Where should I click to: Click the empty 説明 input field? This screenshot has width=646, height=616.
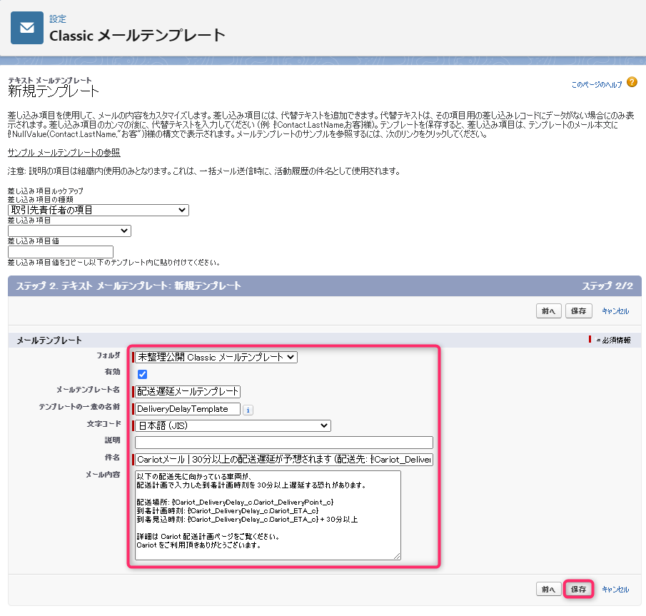tap(284, 443)
